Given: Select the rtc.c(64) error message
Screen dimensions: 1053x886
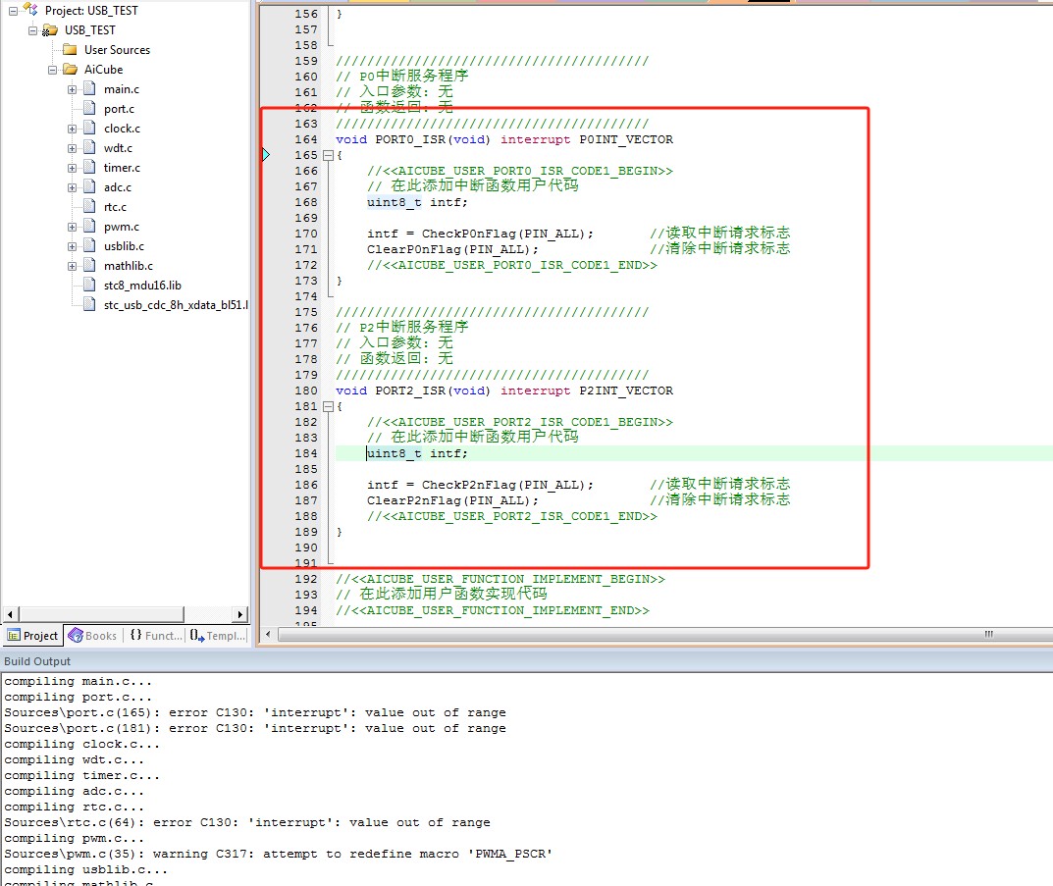Looking at the screenshot, I should click(x=247, y=823).
